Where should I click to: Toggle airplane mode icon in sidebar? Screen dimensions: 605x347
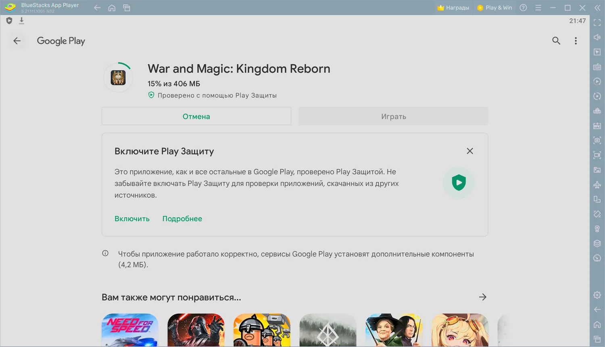pyautogui.click(x=597, y=184)
